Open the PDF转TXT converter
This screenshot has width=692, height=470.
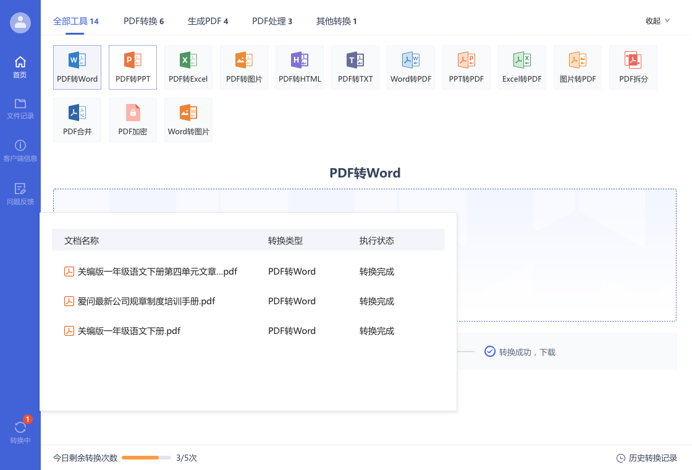[x=355, y=67]
